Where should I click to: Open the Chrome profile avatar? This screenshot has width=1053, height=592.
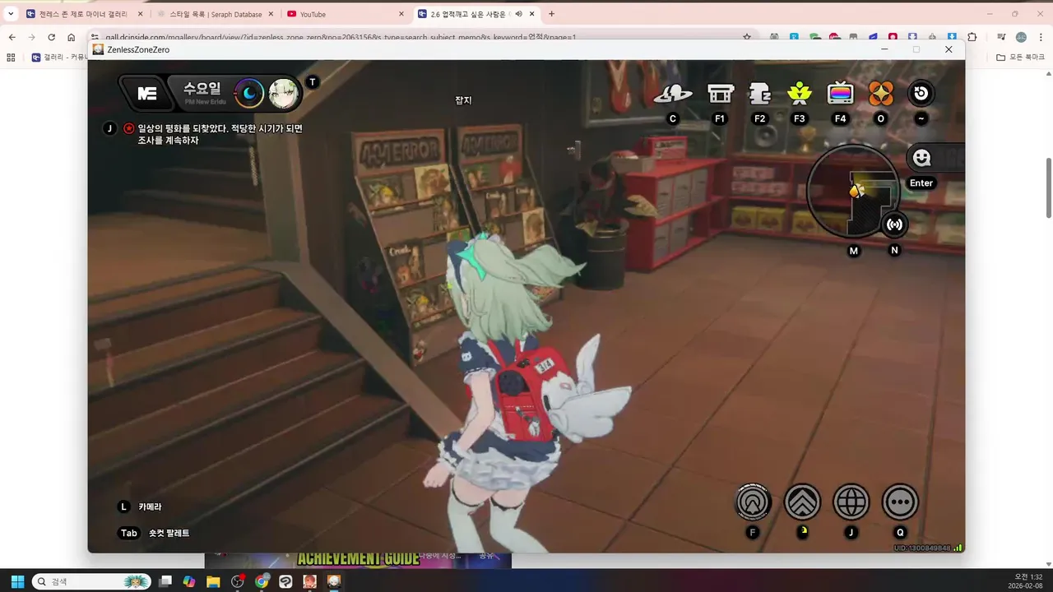1021,37
